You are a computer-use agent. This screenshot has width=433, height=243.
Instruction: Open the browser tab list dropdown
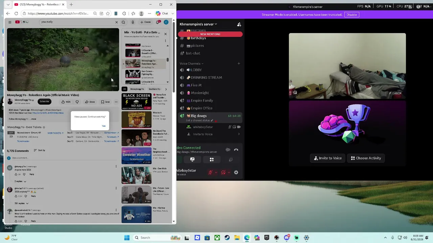[x=8, y=5]
